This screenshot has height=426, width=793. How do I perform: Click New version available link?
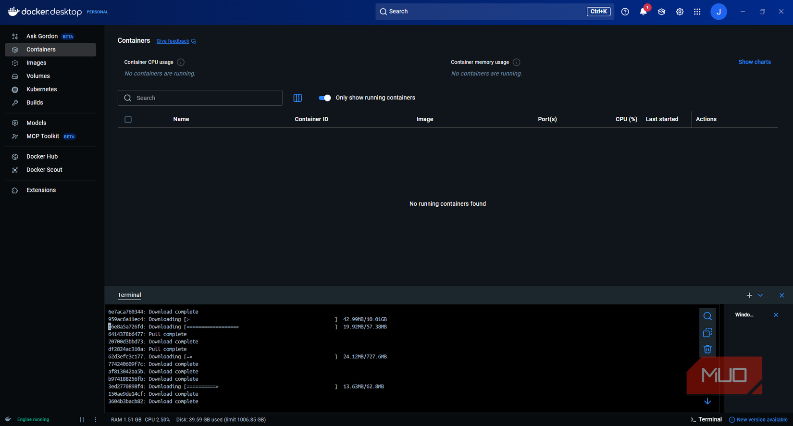758,420
